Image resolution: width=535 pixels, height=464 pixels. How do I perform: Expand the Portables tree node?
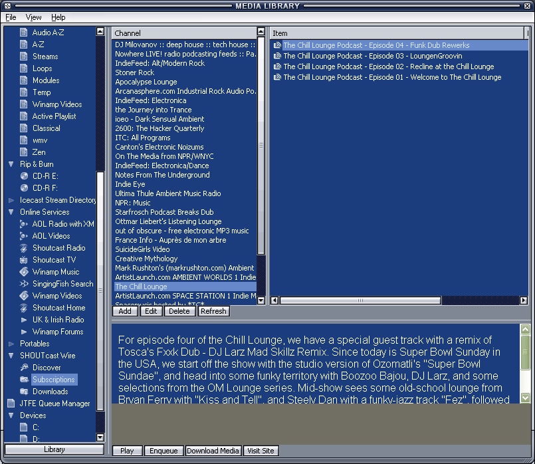tap(11, 344)
